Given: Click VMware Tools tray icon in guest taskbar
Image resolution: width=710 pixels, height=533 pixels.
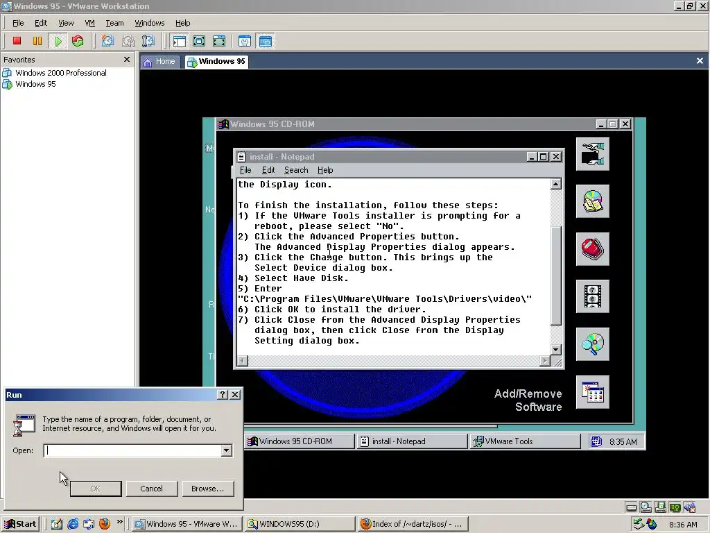Looking at the screenshot, I should (596, 441).
